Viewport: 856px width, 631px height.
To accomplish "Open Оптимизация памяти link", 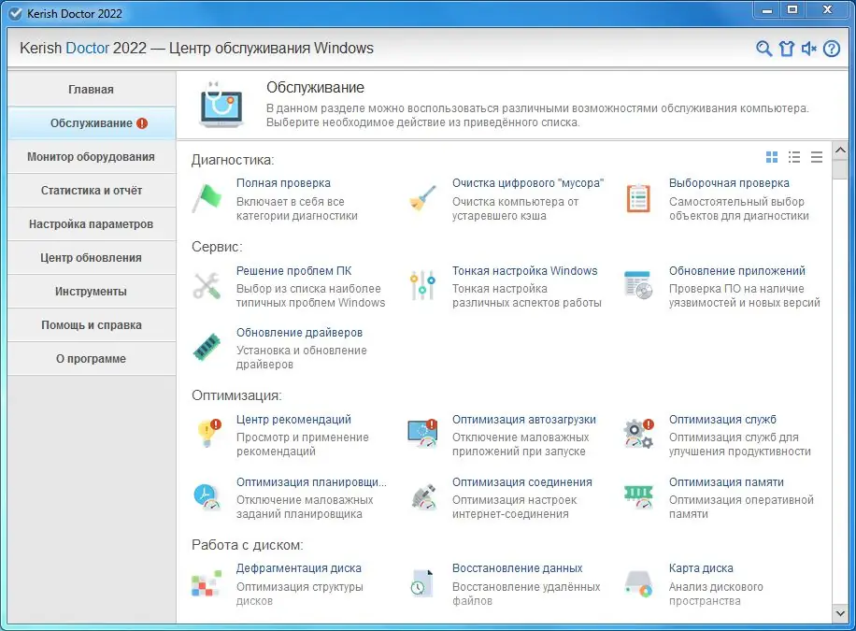I will click(726, 481).
